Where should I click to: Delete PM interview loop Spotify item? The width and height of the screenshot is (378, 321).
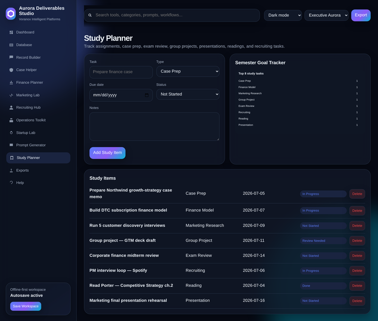[357, 271]
